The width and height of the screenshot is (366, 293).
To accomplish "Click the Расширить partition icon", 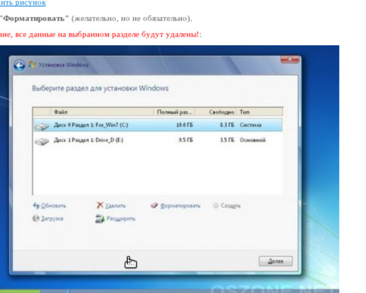I will (x=100, y=219).
